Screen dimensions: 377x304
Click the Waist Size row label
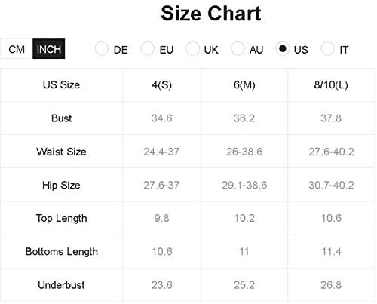61,152
